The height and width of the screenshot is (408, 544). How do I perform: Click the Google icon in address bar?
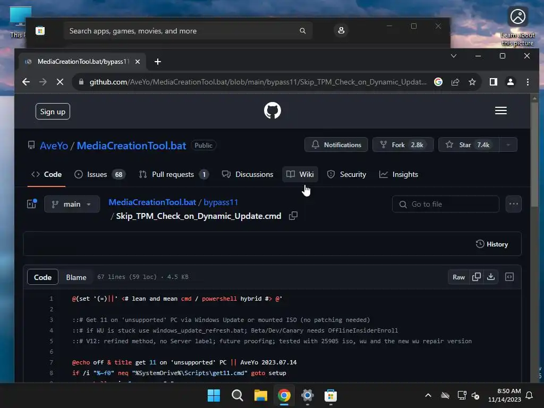click(438, 82)
